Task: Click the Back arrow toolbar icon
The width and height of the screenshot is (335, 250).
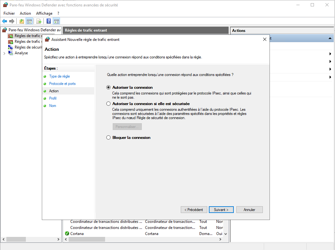Action: [4, 21]
